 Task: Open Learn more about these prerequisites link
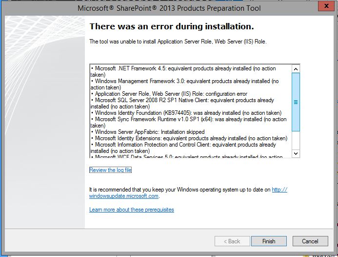[x=132, y=210]
